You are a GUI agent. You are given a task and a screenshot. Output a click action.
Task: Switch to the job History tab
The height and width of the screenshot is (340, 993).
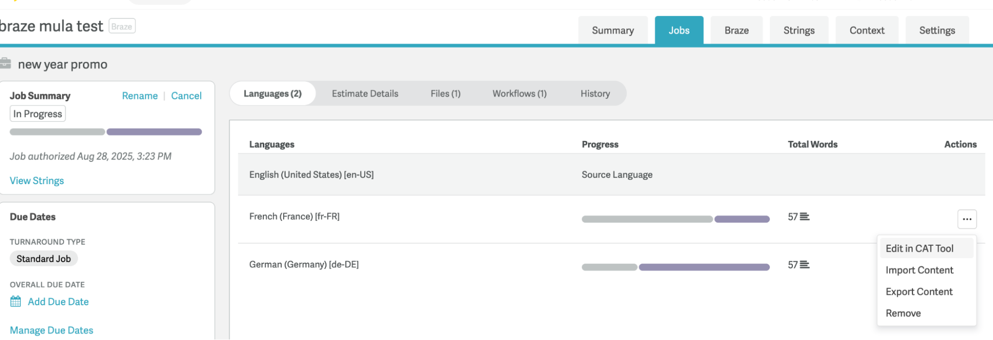[595, 93]
